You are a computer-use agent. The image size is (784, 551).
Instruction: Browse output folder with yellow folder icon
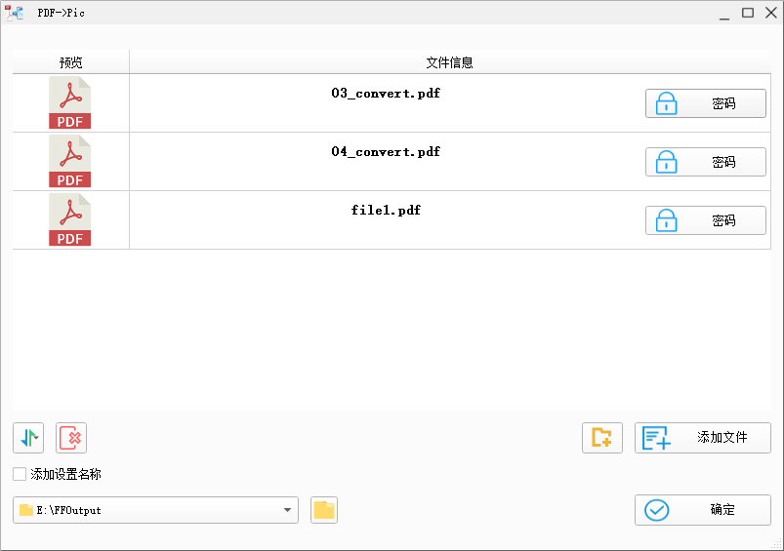(324, 510)
